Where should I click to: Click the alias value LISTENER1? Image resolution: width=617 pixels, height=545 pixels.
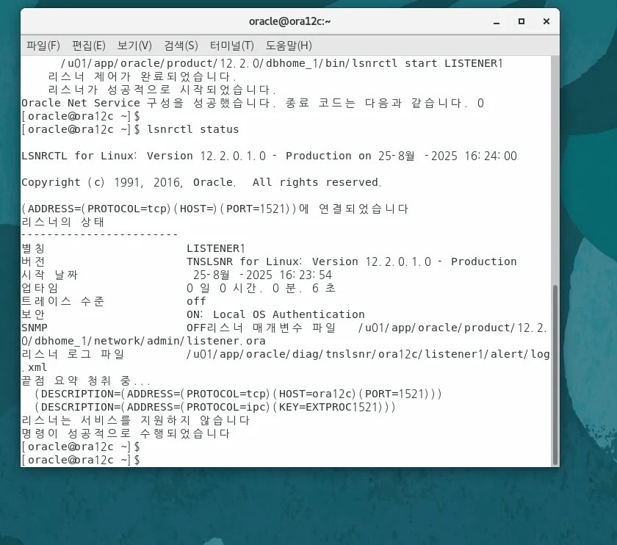pyautogui.click(x=216, y=248)
